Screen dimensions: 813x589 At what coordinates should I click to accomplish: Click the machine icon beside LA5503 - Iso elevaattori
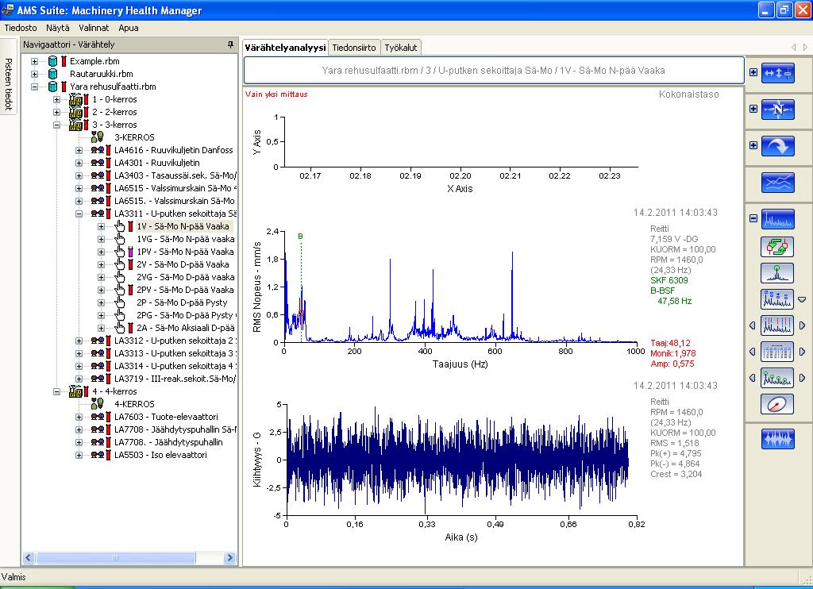(98, 455)
